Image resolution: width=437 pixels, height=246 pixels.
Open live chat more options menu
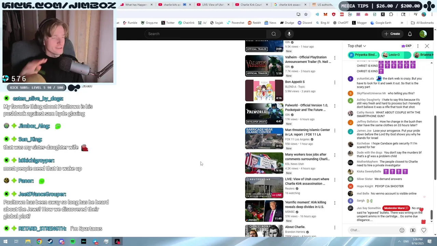click(x=418, y=46)
